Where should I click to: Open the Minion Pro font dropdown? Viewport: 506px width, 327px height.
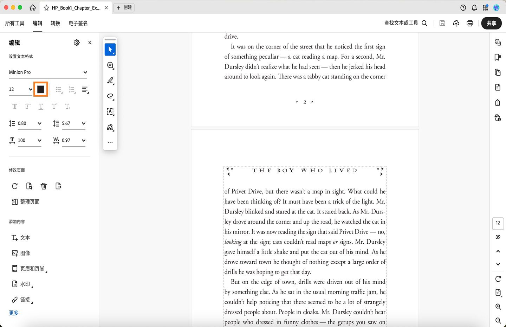click(x=48, y=72)
